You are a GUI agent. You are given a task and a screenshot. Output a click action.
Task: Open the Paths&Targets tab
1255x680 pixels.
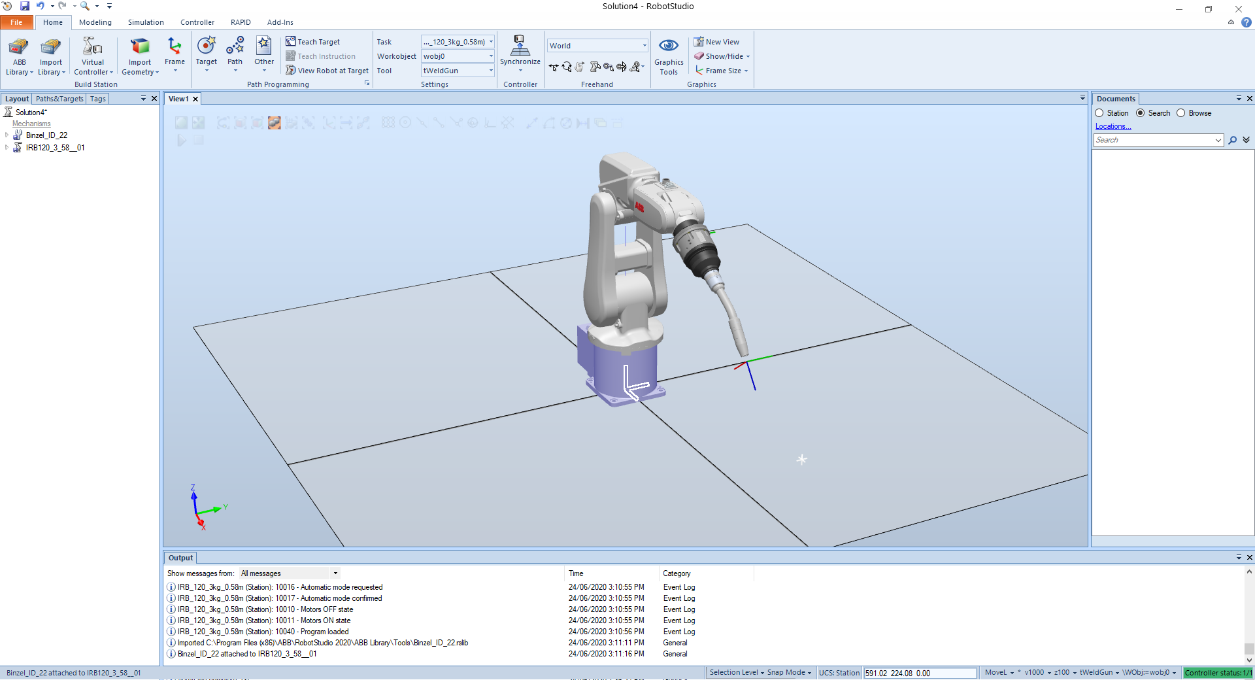59,99
